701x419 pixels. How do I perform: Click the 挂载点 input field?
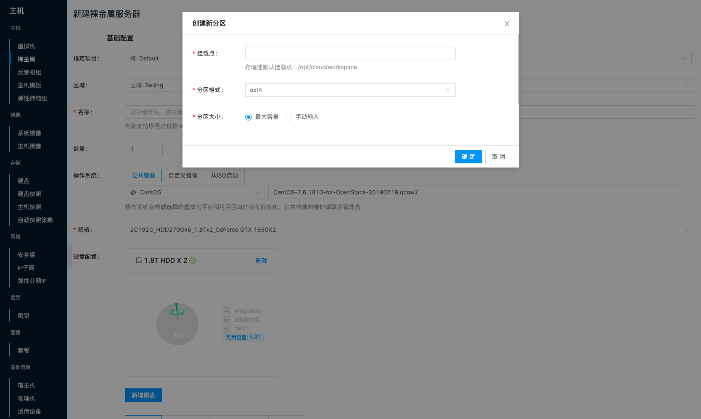tap(350, 53)
